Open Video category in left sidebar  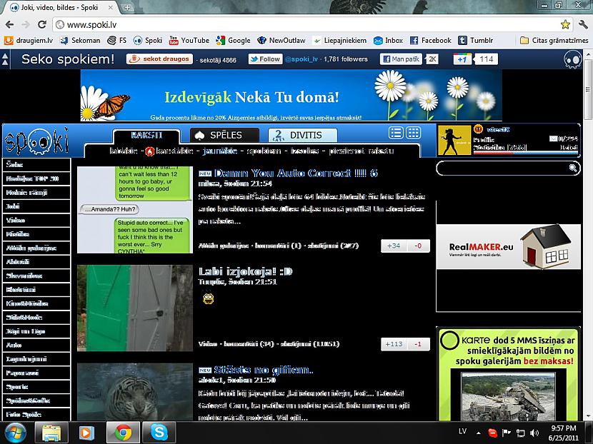click(x=36, y=221)
